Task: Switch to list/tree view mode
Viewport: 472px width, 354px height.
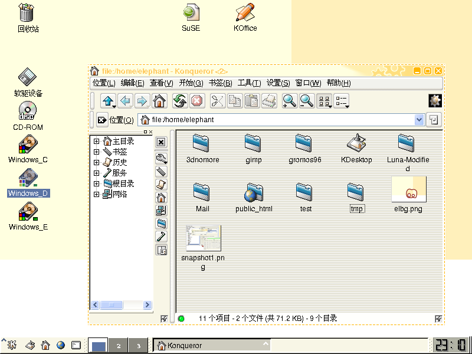Action: [342, 101]
